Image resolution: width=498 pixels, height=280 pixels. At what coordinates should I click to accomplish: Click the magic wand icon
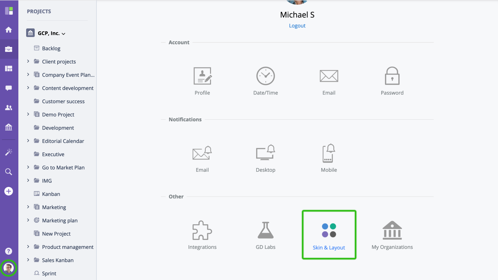(9, 152)
